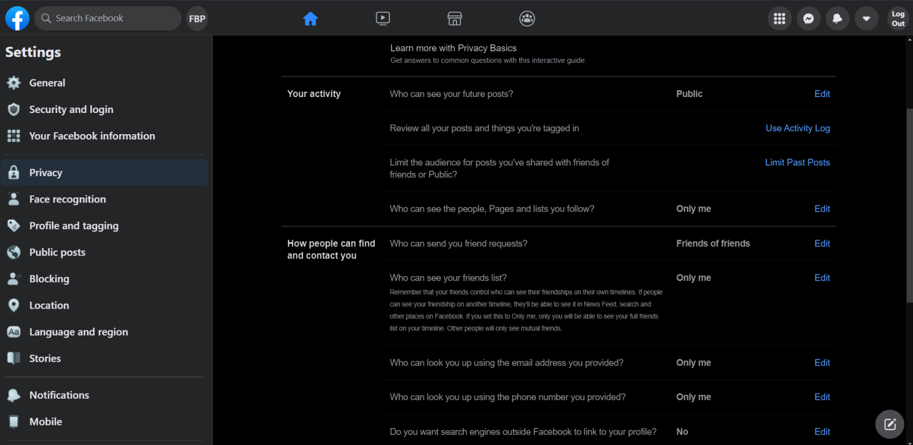
Task: Click Your Facebook information grid icon
Action: [x=14, y=136]
